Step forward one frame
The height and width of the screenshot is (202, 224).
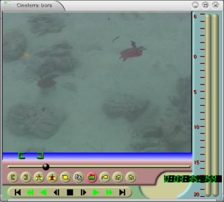(x=83, y=192)
